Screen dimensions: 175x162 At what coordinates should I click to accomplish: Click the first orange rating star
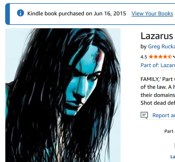(x=151, y=57)
